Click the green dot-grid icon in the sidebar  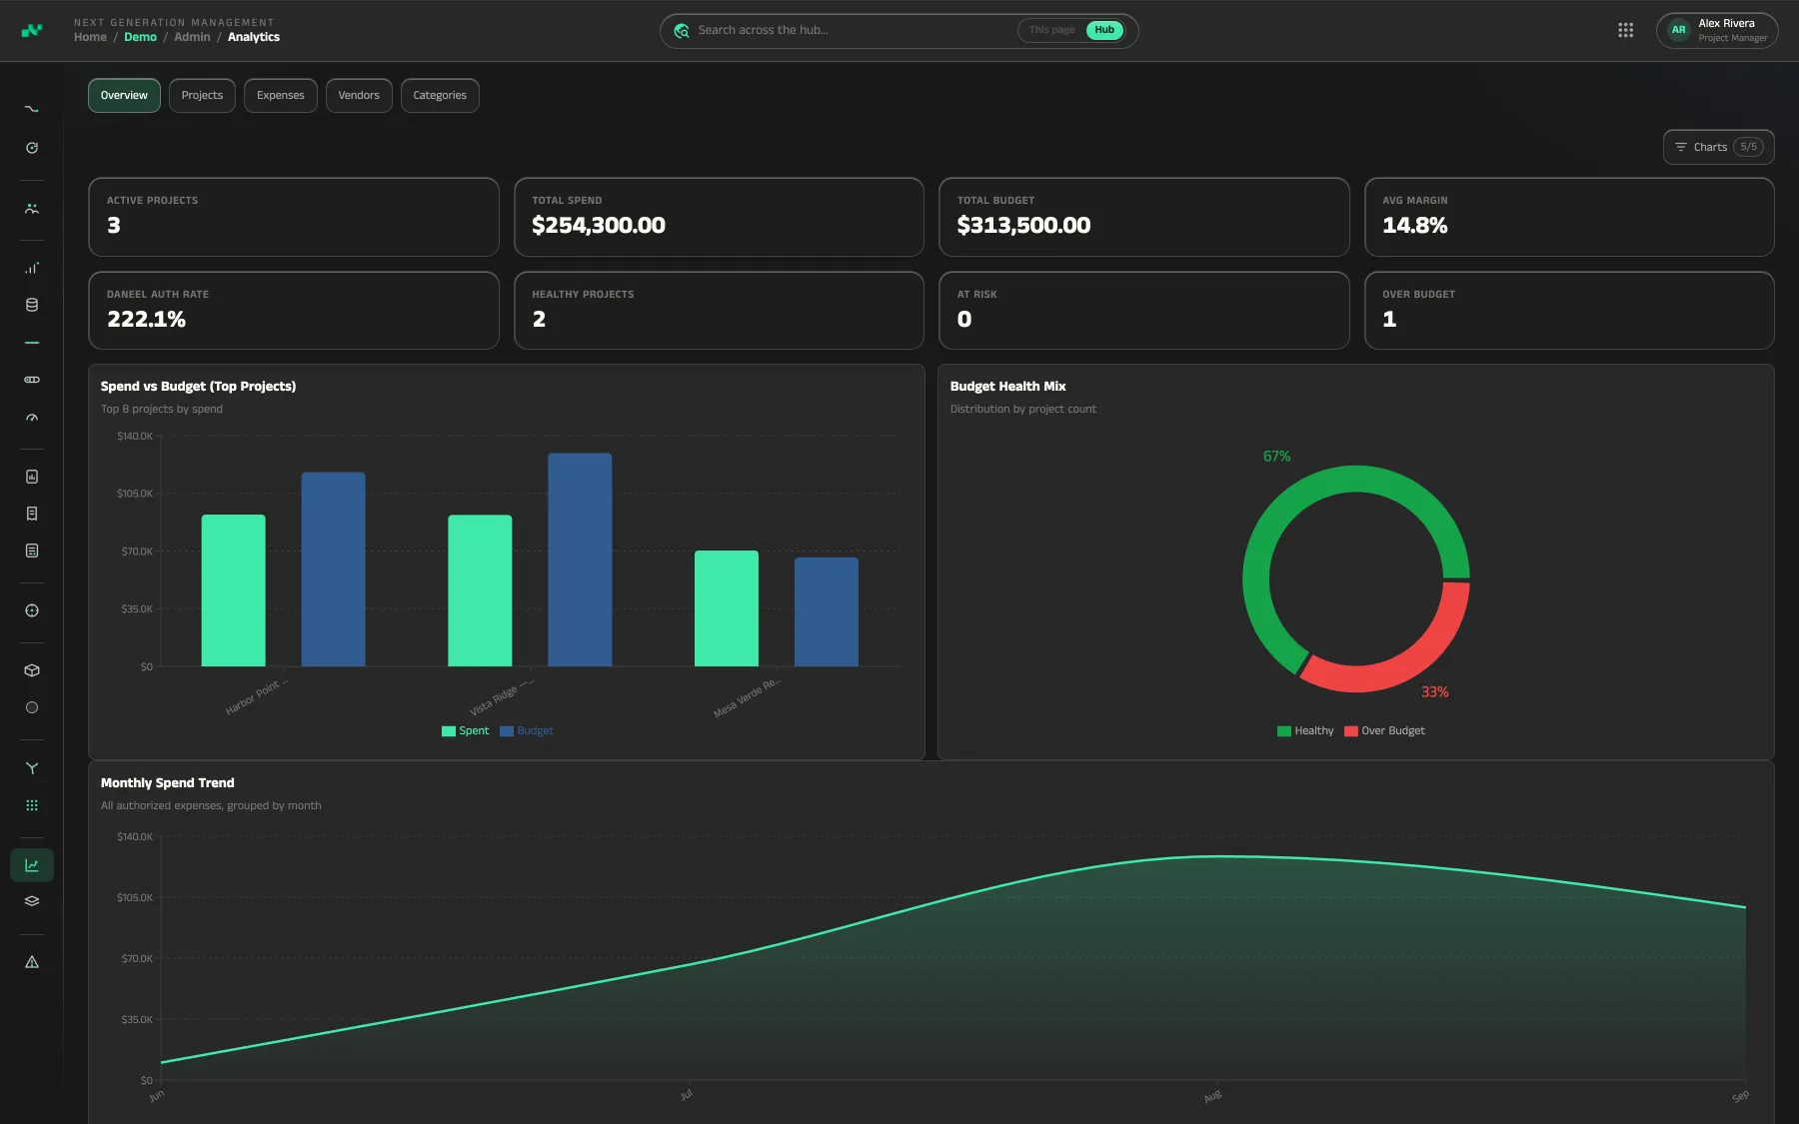click(x=32, y=805)
